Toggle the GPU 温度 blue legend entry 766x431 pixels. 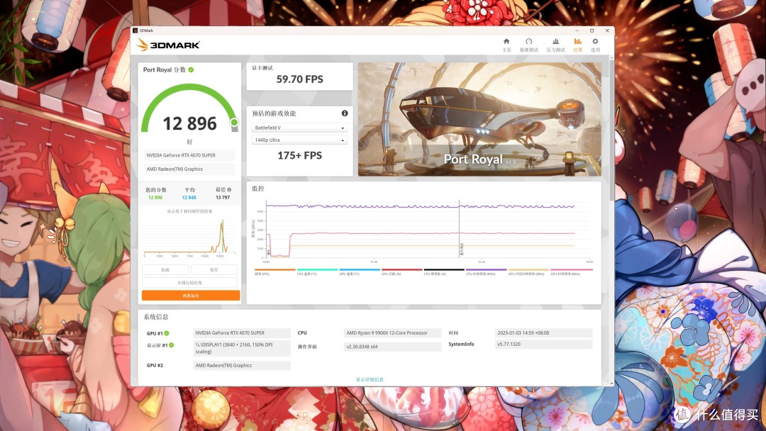360,272
